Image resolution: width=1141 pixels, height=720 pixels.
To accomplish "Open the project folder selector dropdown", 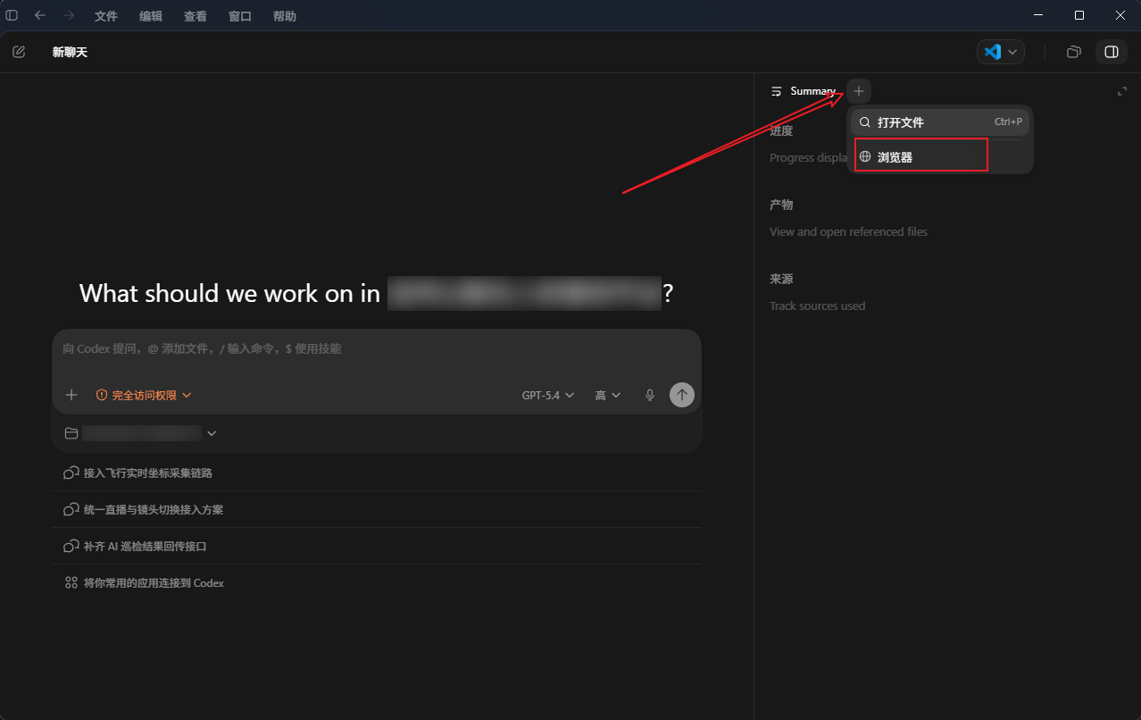I will pos(141,433).
